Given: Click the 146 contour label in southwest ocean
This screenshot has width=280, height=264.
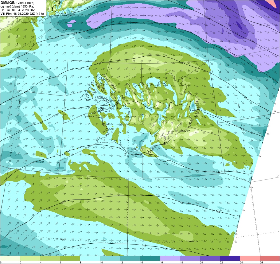Looking at the screenshot, I should pyautogui.click(x=62, y=202).
